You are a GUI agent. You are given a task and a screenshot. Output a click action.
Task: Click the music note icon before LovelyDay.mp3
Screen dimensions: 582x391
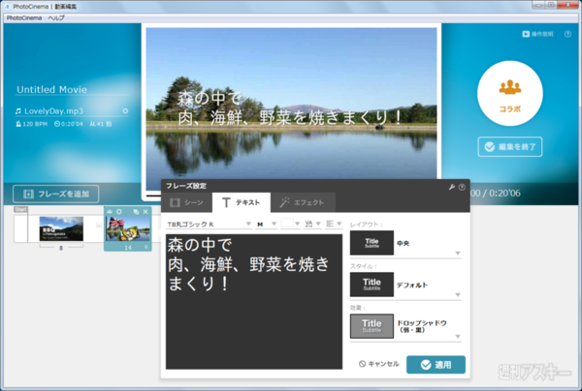tap(18, 111)
